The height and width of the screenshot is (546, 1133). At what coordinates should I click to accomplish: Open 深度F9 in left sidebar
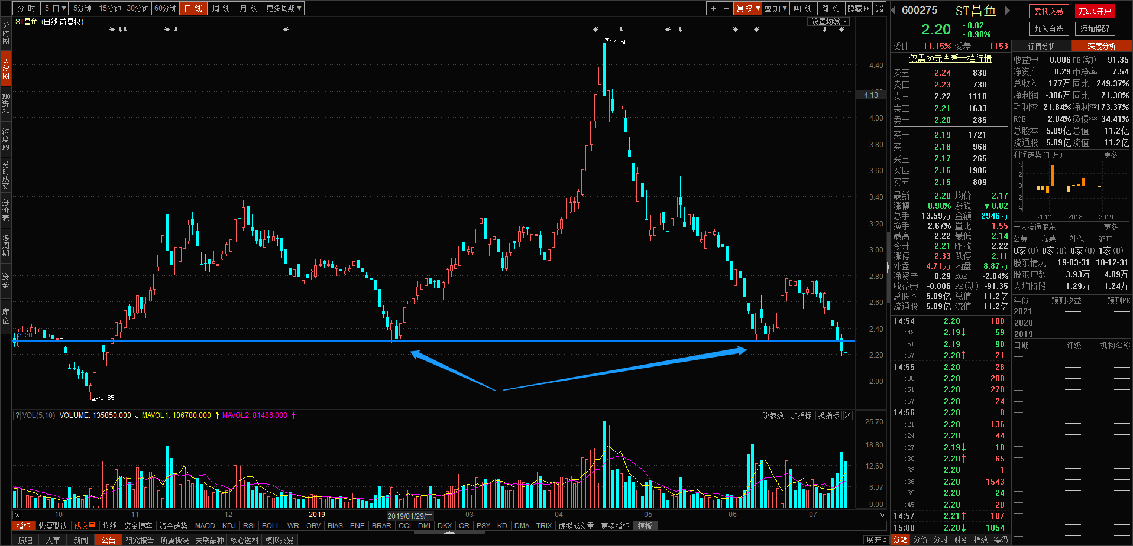tap(5, 139)
